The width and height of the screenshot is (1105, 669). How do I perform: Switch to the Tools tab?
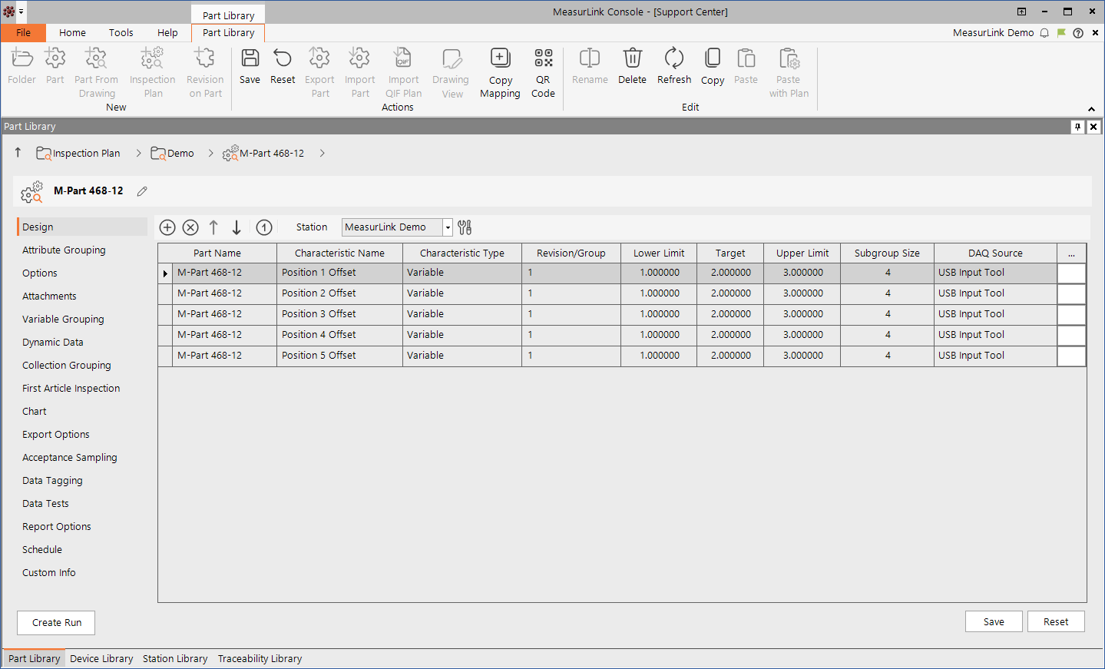[x=121, y=33]
